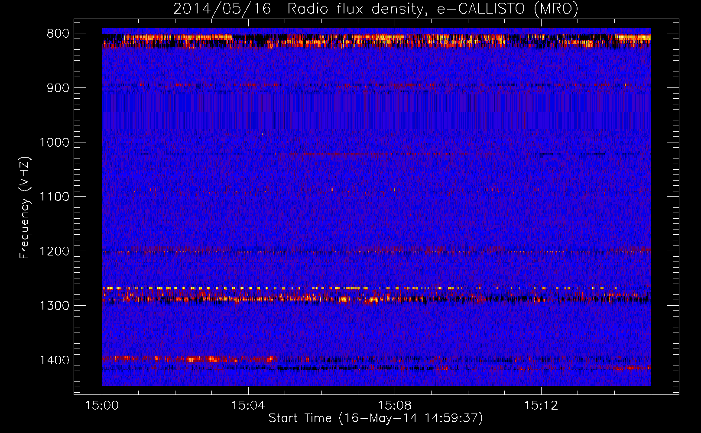Click the 15:08 time tick label

click(395, 406)
